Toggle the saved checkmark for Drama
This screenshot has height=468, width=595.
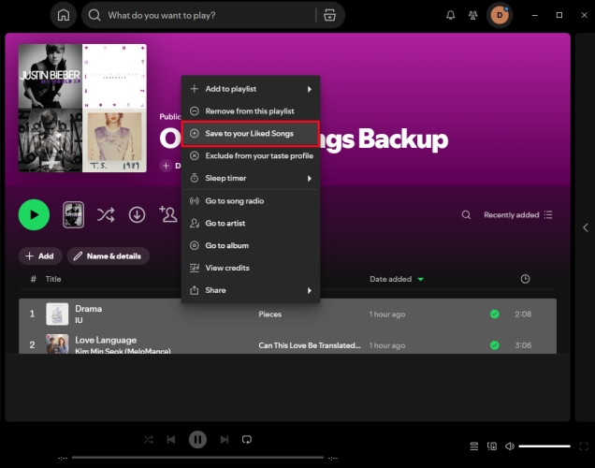pos(495,314)
